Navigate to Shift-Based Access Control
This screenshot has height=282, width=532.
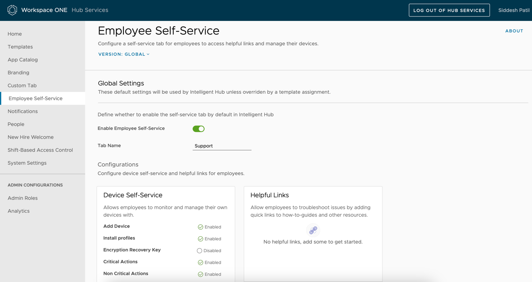[40, 150]
